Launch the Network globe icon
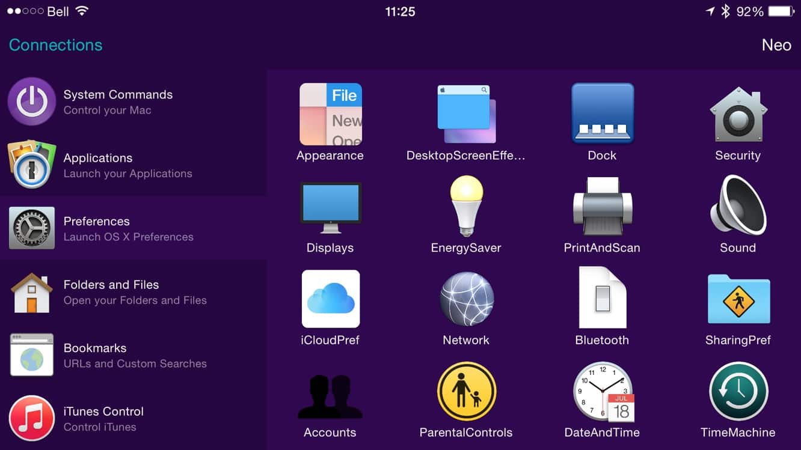 [x=466, y=299]
